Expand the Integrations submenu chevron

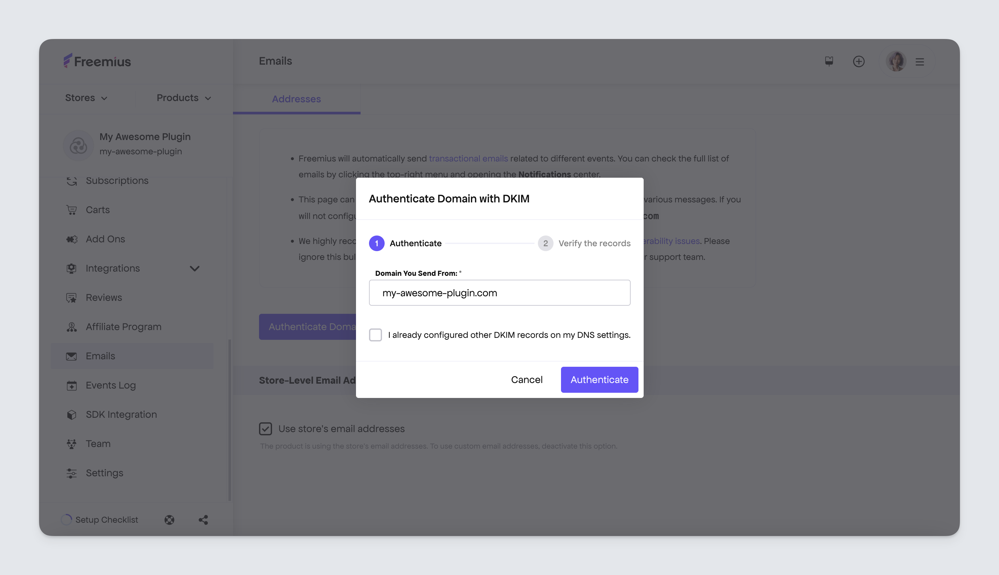pyautogui.click(x=195, y=269)
